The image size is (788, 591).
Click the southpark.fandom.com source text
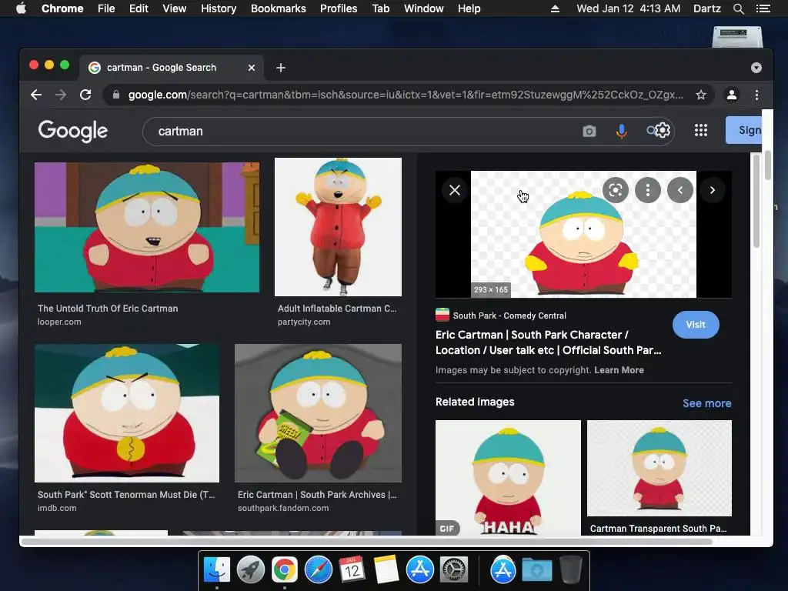point(283,508)
